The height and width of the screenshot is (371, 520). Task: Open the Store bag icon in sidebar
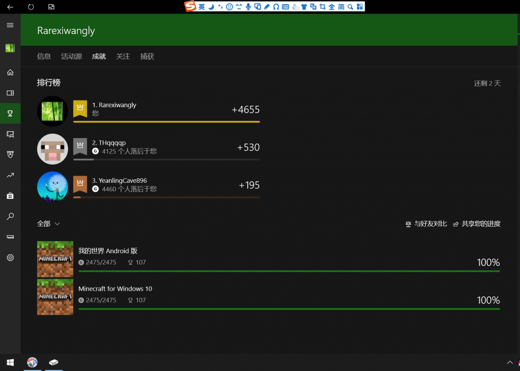[x=10, y=195]
